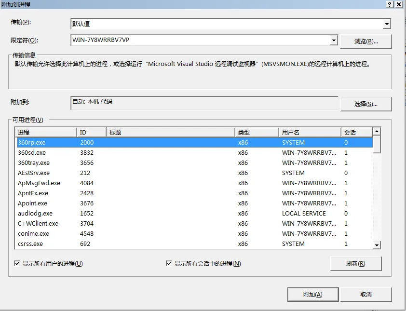Refresh the process list with 刷新(R)

point(356,264)
